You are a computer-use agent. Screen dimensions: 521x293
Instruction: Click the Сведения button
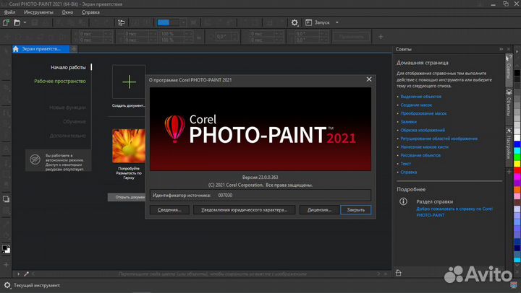tap(169, 210)
